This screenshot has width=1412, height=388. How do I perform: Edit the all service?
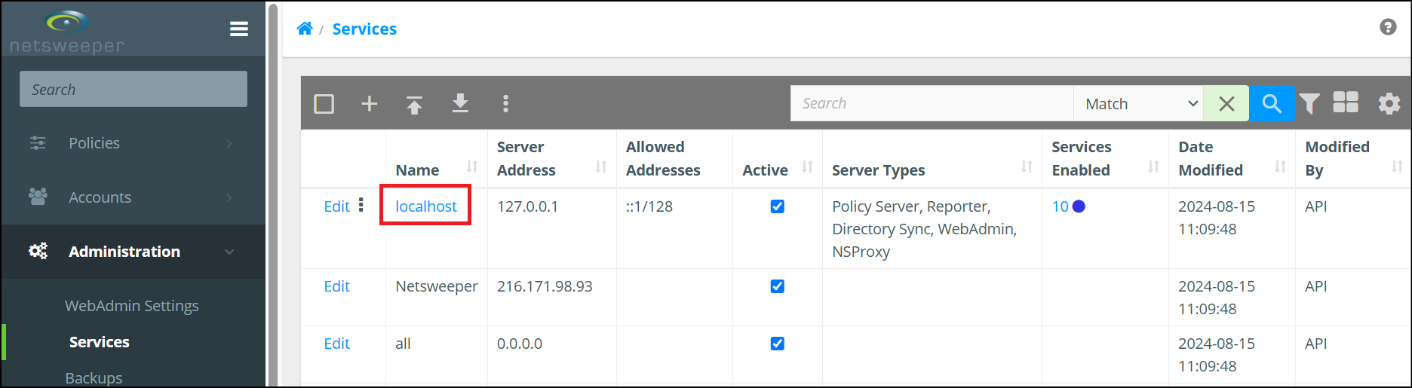click(336, 344)
